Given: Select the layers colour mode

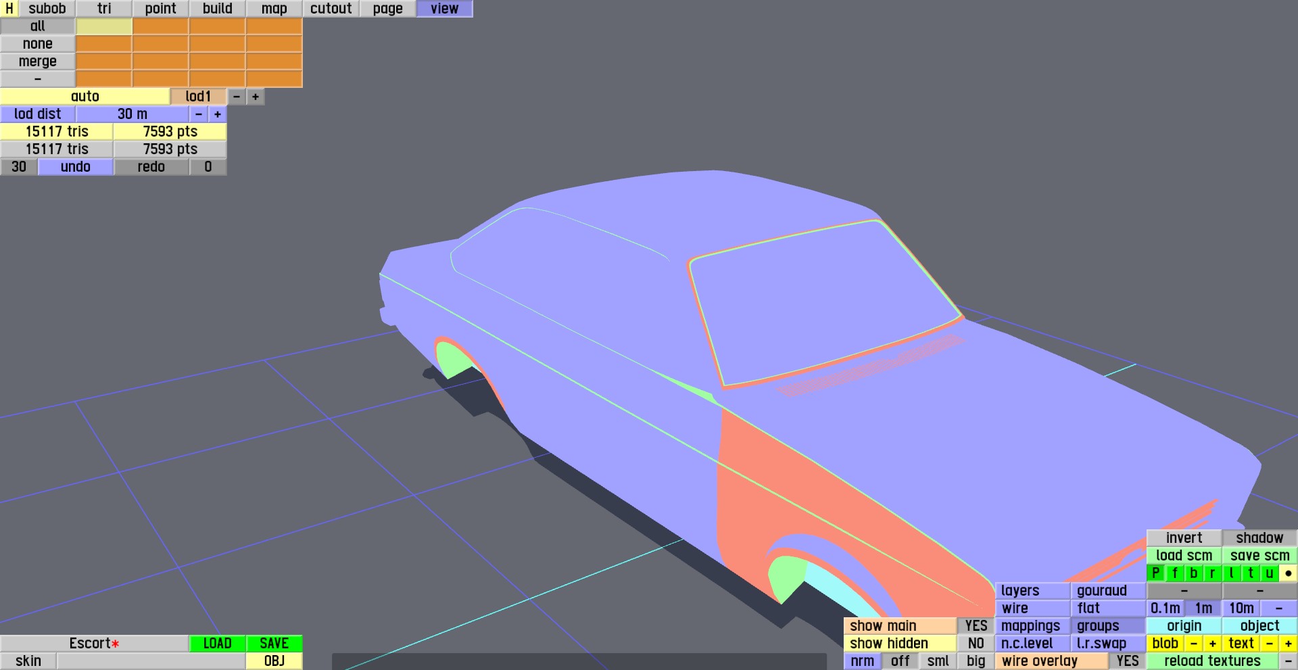Looking at the screenshot, I should (1033, 591).
